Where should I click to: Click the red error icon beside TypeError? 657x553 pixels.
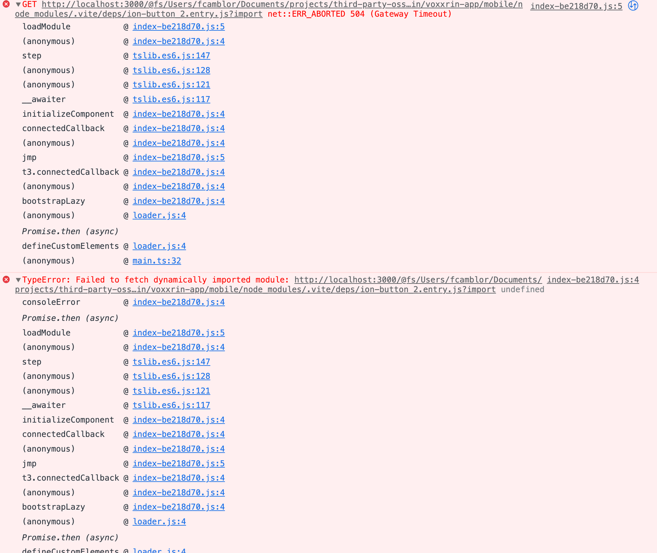[6, 280]
